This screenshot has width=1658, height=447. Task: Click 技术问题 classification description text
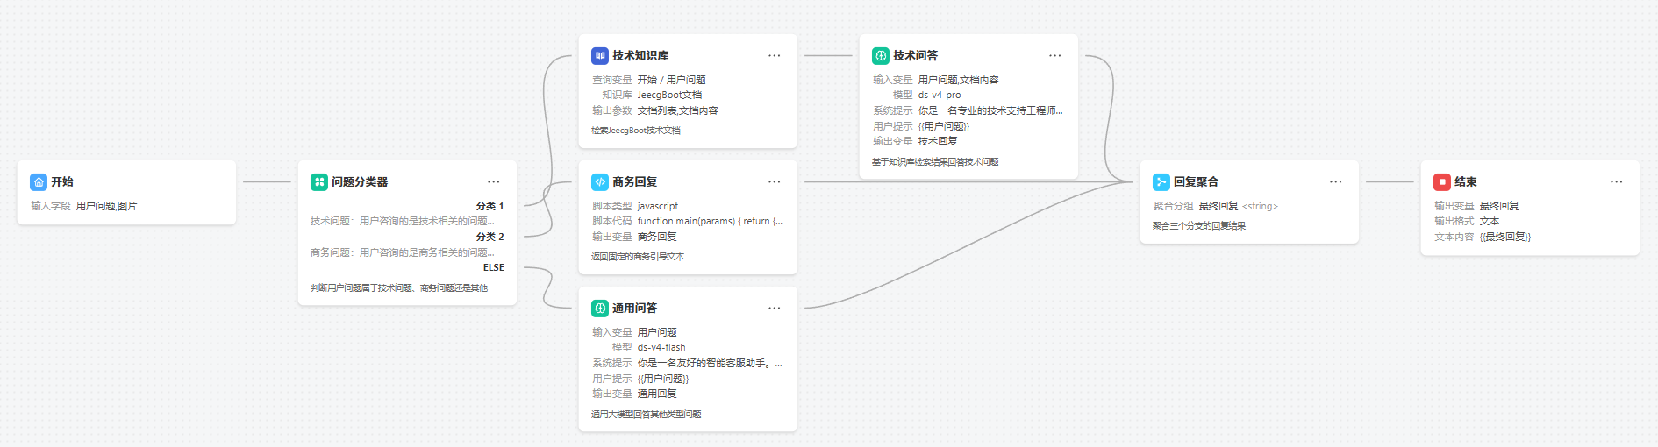click(403, 221)
